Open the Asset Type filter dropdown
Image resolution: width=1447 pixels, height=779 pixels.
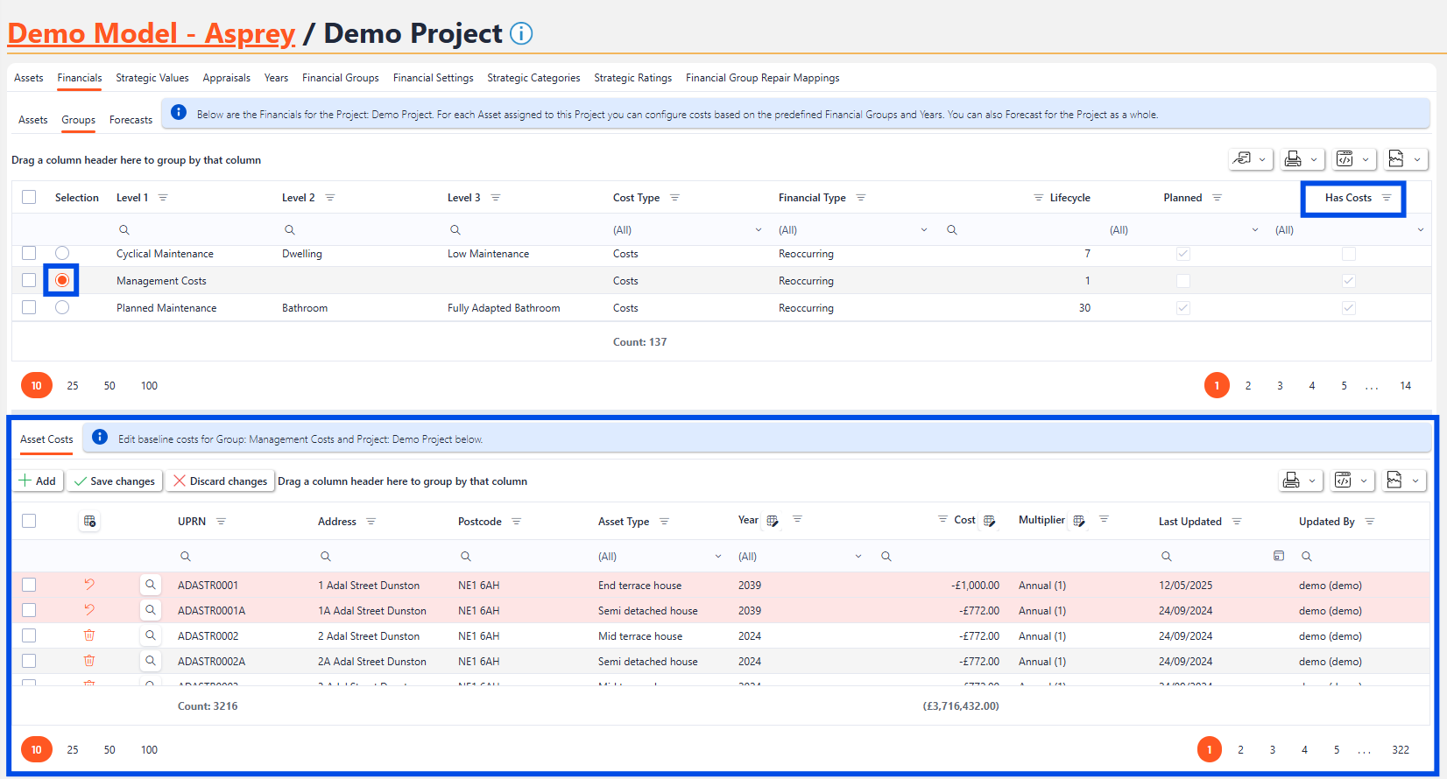718,557
